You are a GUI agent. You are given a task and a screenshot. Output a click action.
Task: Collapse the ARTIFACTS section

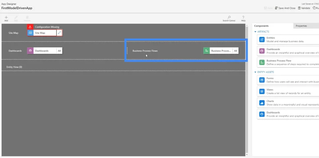(255, 32)
